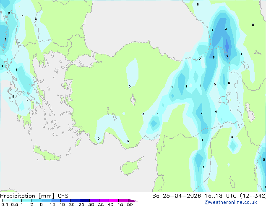Click the legend label '25'
Image resolution: width=266 pixels, height=206 pixels.
(81, 204)
